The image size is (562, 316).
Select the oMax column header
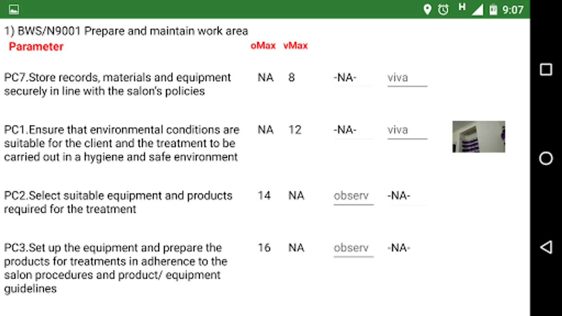(263, 46)
